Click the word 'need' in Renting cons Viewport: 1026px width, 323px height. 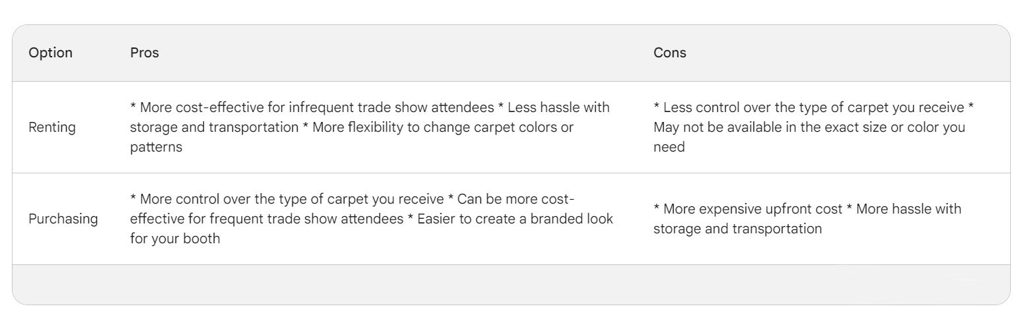coord(669,148)
